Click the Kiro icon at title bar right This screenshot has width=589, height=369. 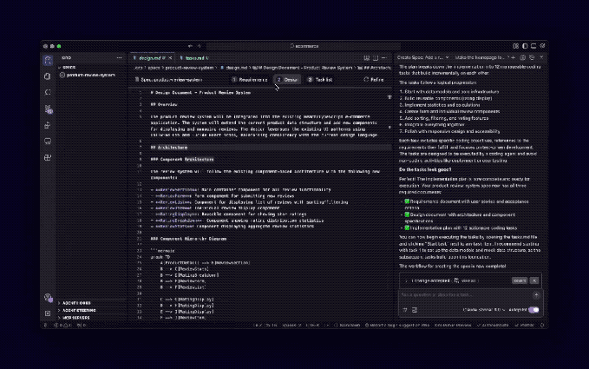coord(542,46)
